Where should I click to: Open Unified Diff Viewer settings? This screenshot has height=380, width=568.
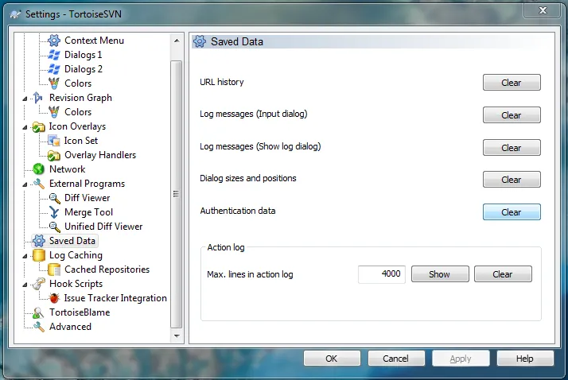(x=103, y=227)
